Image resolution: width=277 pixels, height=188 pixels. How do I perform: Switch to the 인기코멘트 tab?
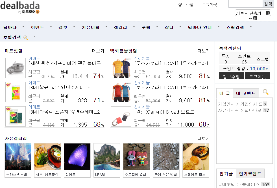pos(250,174)
